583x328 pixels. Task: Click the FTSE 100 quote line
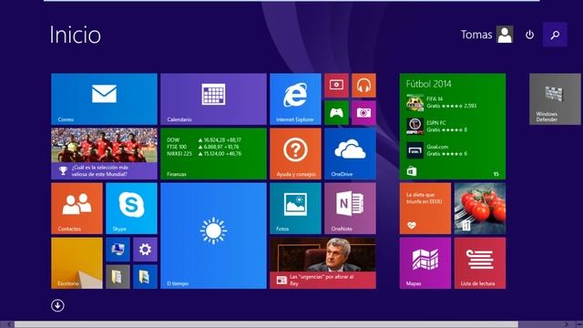pyautogui.click(x=203, y=147)
